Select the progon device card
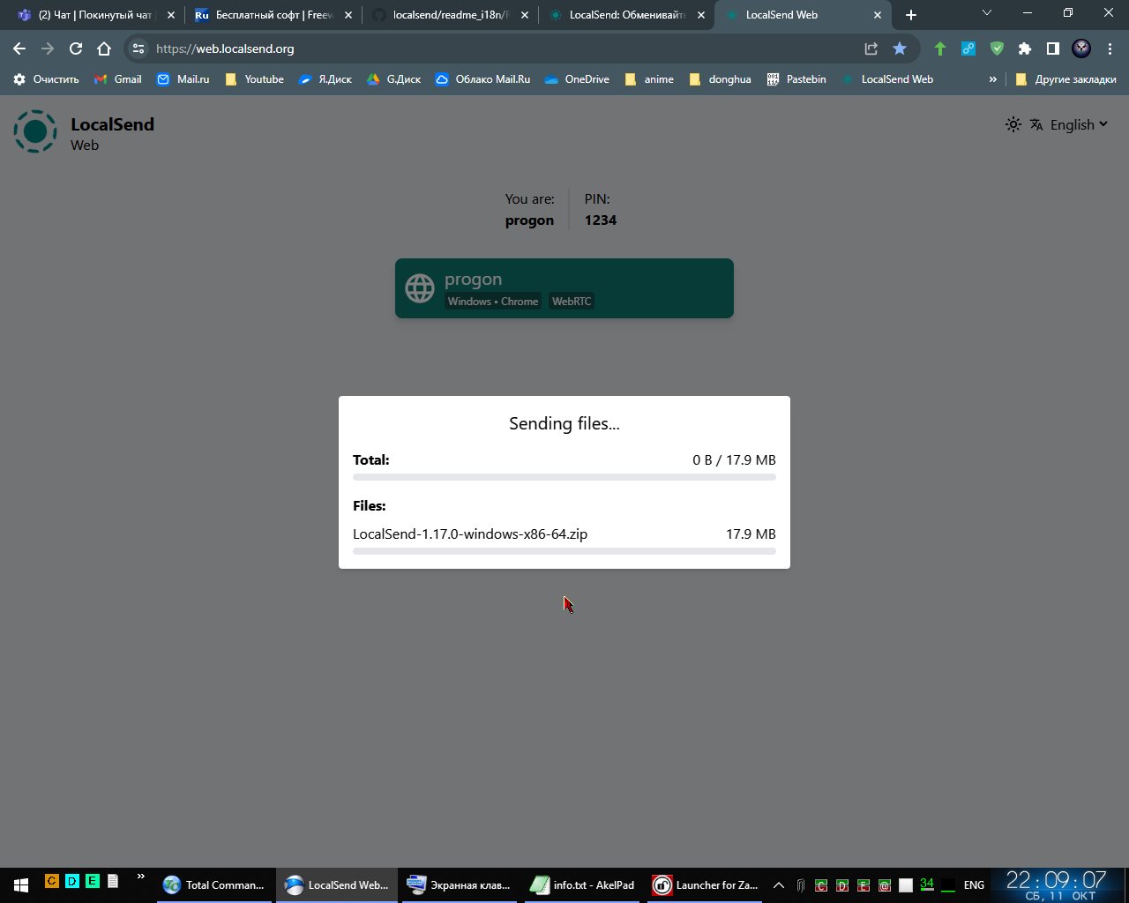Image resolution: width=1129 pixels, height=903 pixels. [564, 288]
